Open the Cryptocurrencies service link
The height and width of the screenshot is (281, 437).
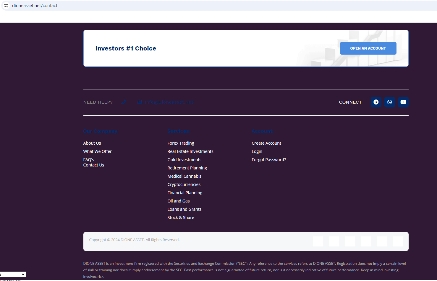[x=184, y=184]
